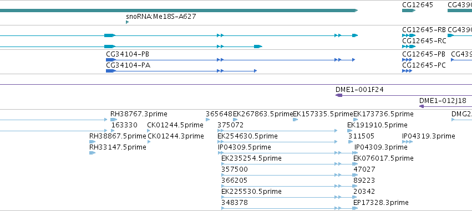The image size is (472, 211).
Task: Select the DME1-012J18 feature arrowhead
Action: pos(422,106)
